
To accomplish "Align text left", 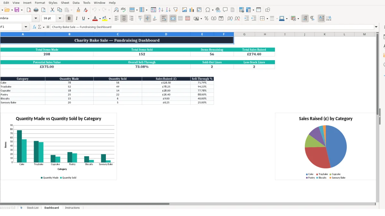I will [x=117, y=19].
